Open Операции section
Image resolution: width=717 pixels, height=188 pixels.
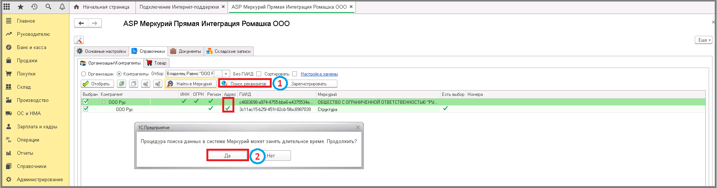click(x=28, y=140)
